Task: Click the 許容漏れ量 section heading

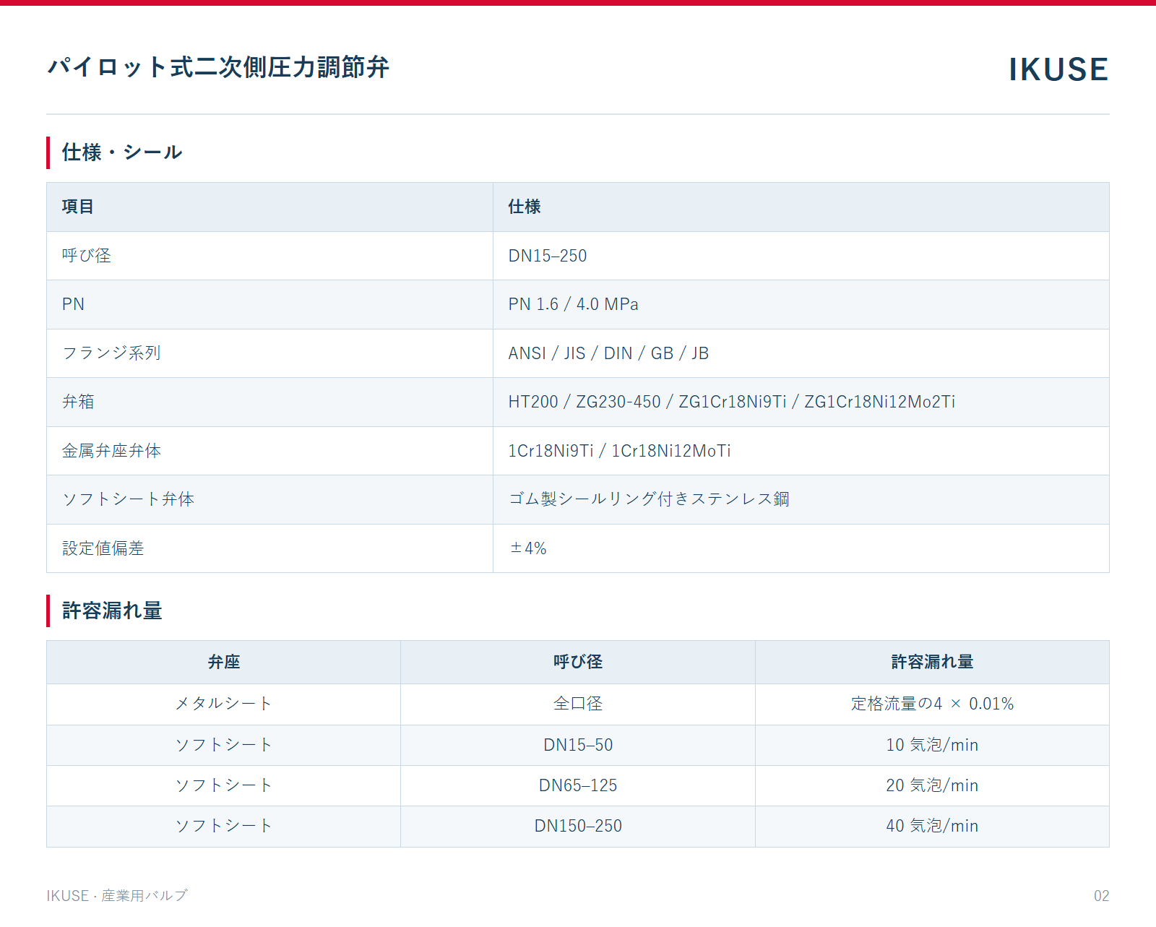Action: tap(112, 611)
